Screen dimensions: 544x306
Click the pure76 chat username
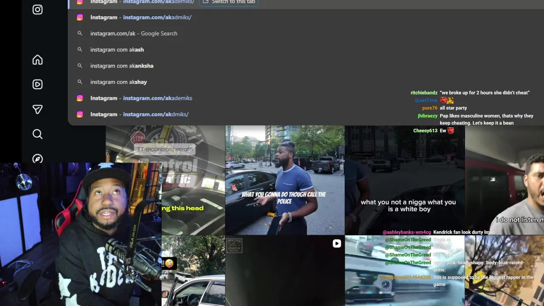click(x=430, y=108)
